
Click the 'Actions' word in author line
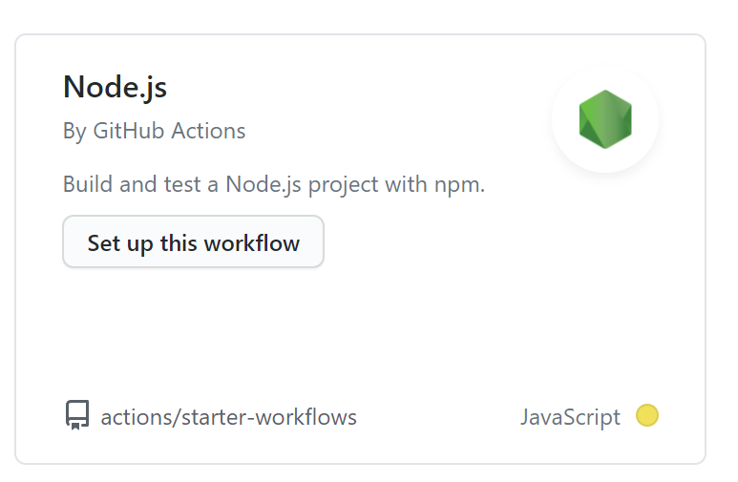[208, 131]
